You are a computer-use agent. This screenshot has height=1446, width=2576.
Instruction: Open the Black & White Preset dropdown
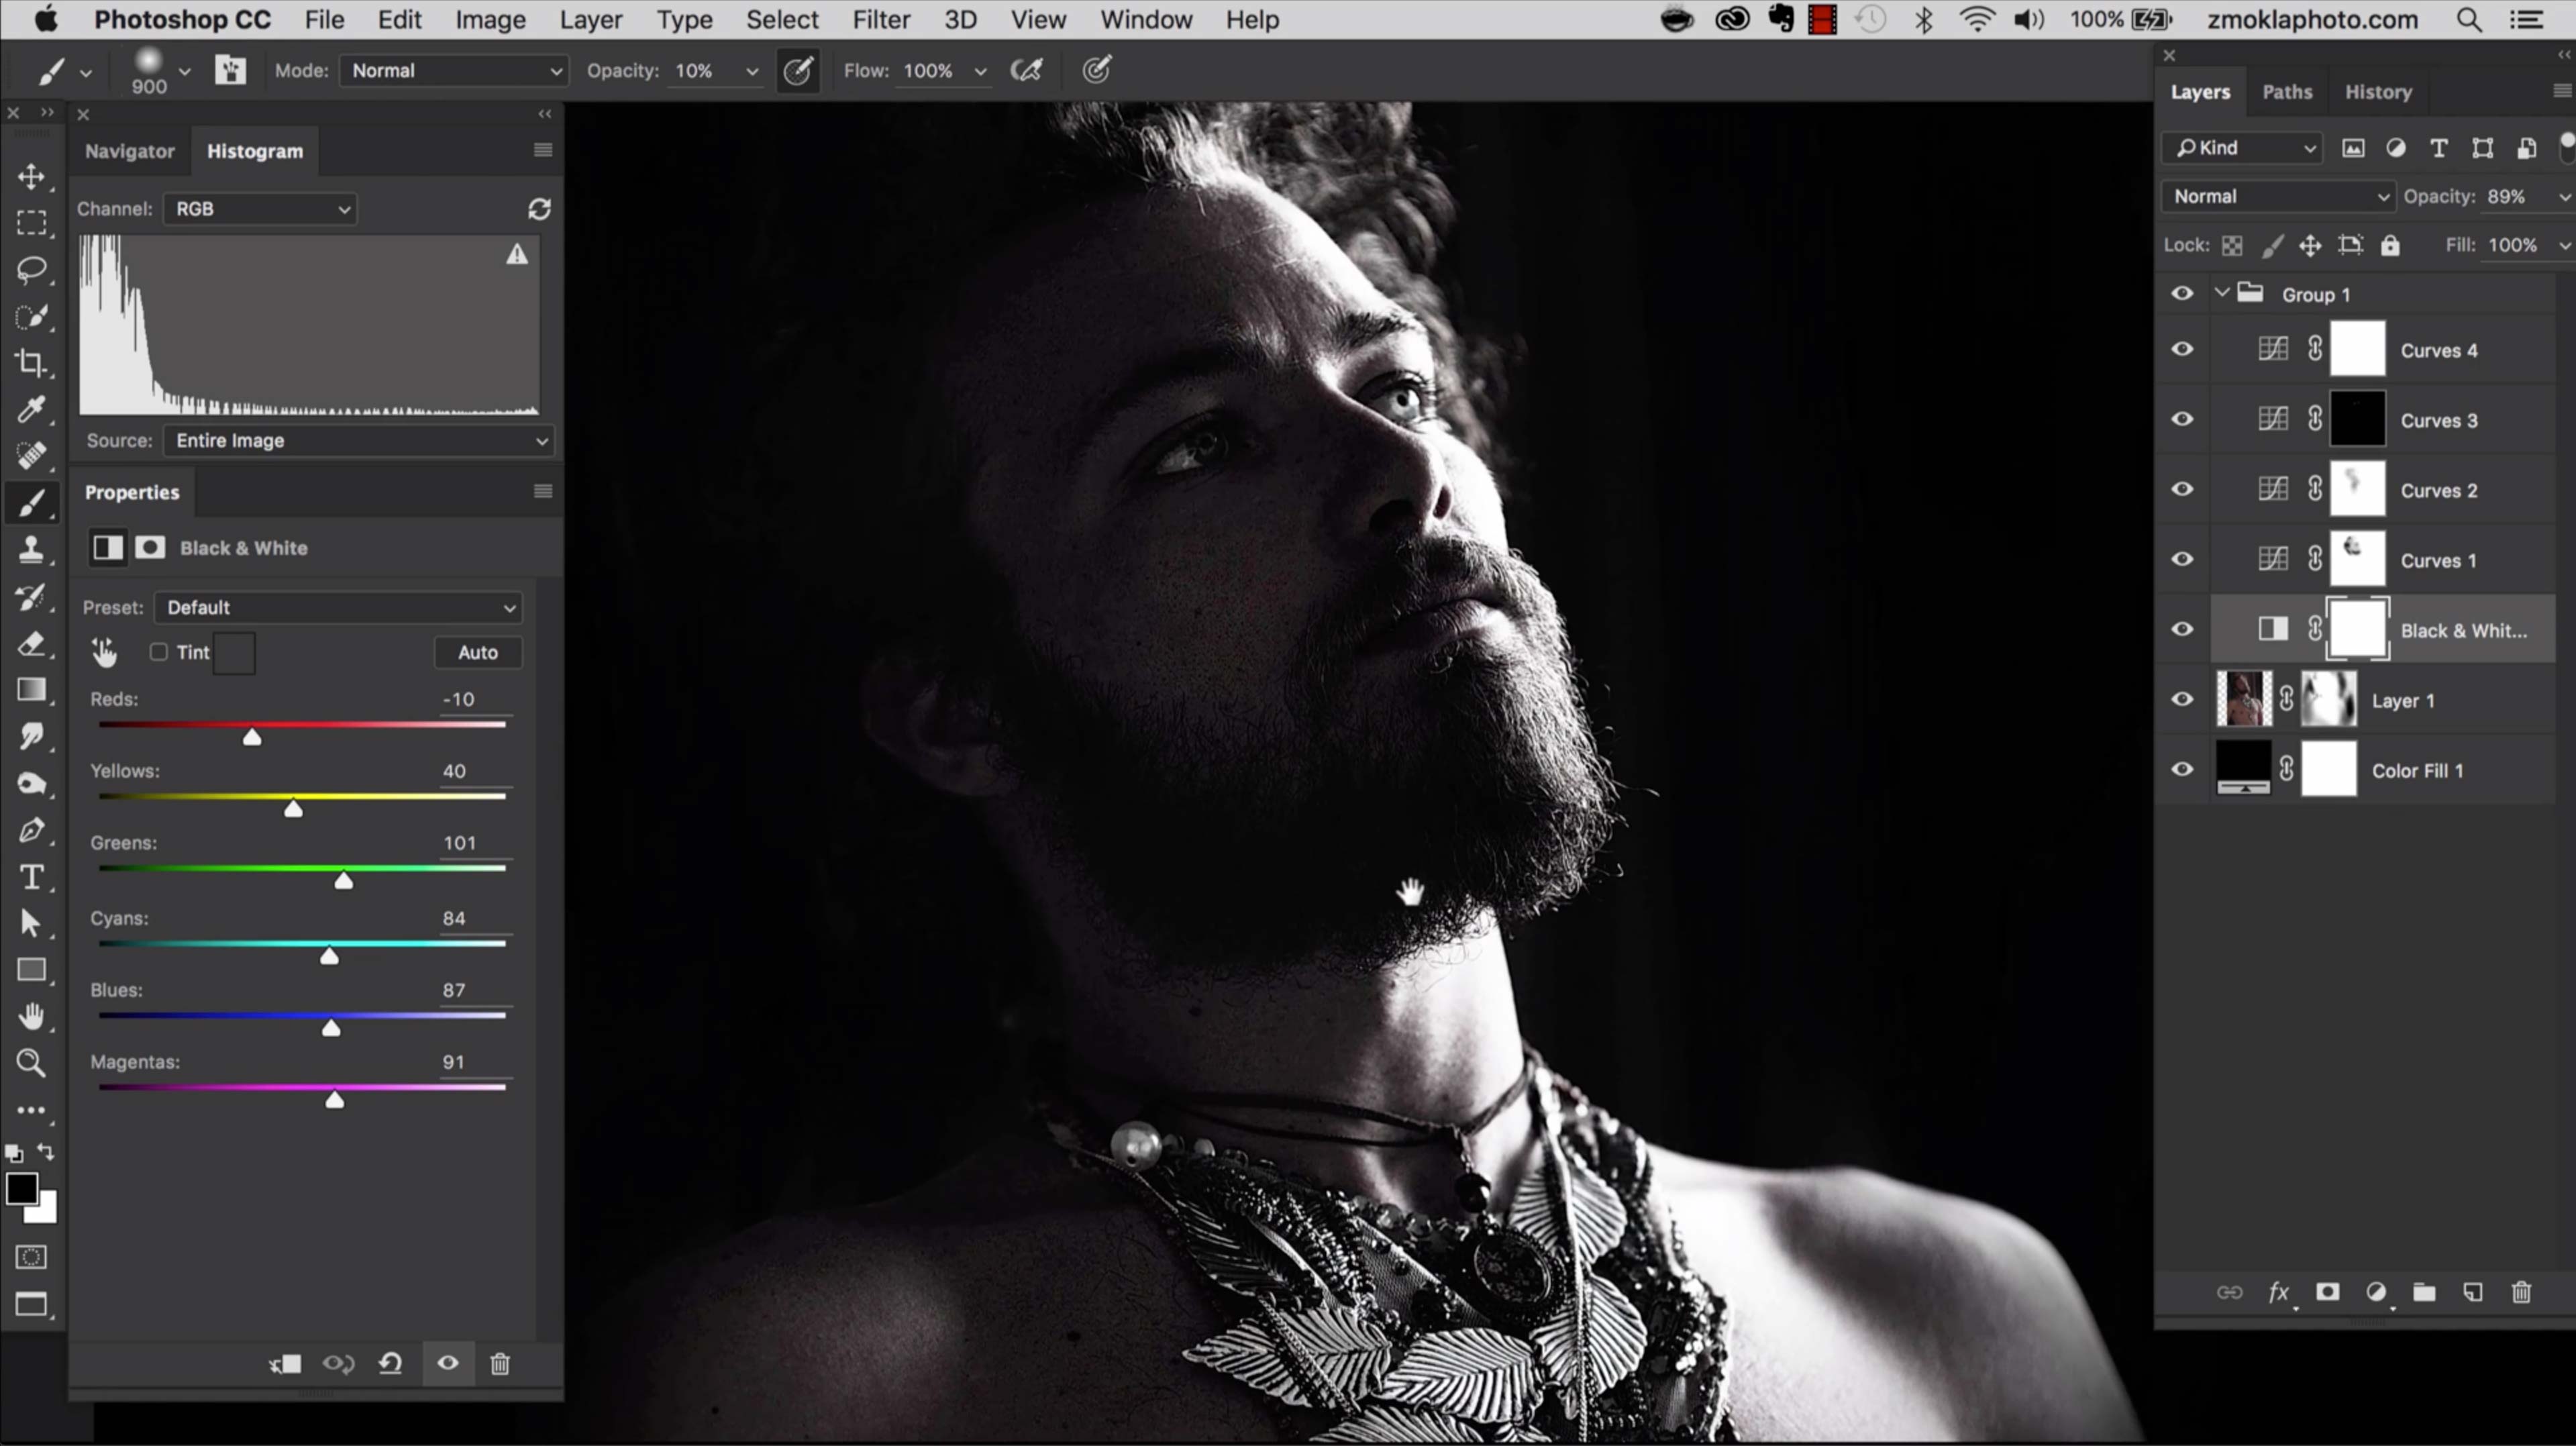[339, 608]
